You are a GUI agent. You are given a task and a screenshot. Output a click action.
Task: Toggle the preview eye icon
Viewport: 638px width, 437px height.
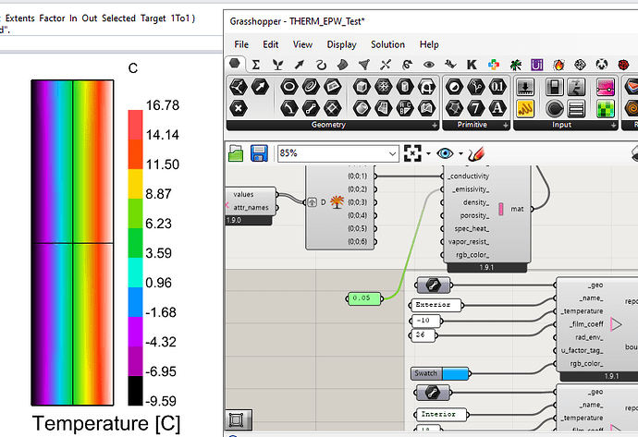coord(445,153)
